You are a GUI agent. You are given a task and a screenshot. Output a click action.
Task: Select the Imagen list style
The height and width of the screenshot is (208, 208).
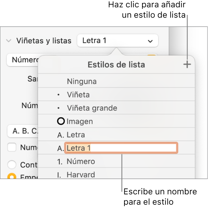(117, 121)
